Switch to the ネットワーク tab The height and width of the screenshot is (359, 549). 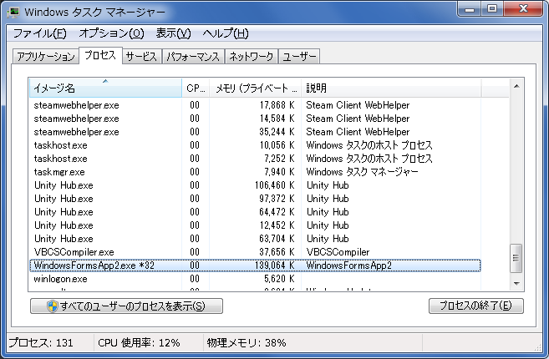pyautogui.click(x=251, y=57)
